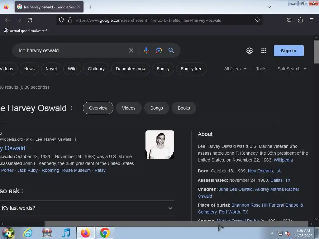Open the June Lee Oswald link
The width and height of the screenshot is (319, 239).
click(x=236, y=190)
